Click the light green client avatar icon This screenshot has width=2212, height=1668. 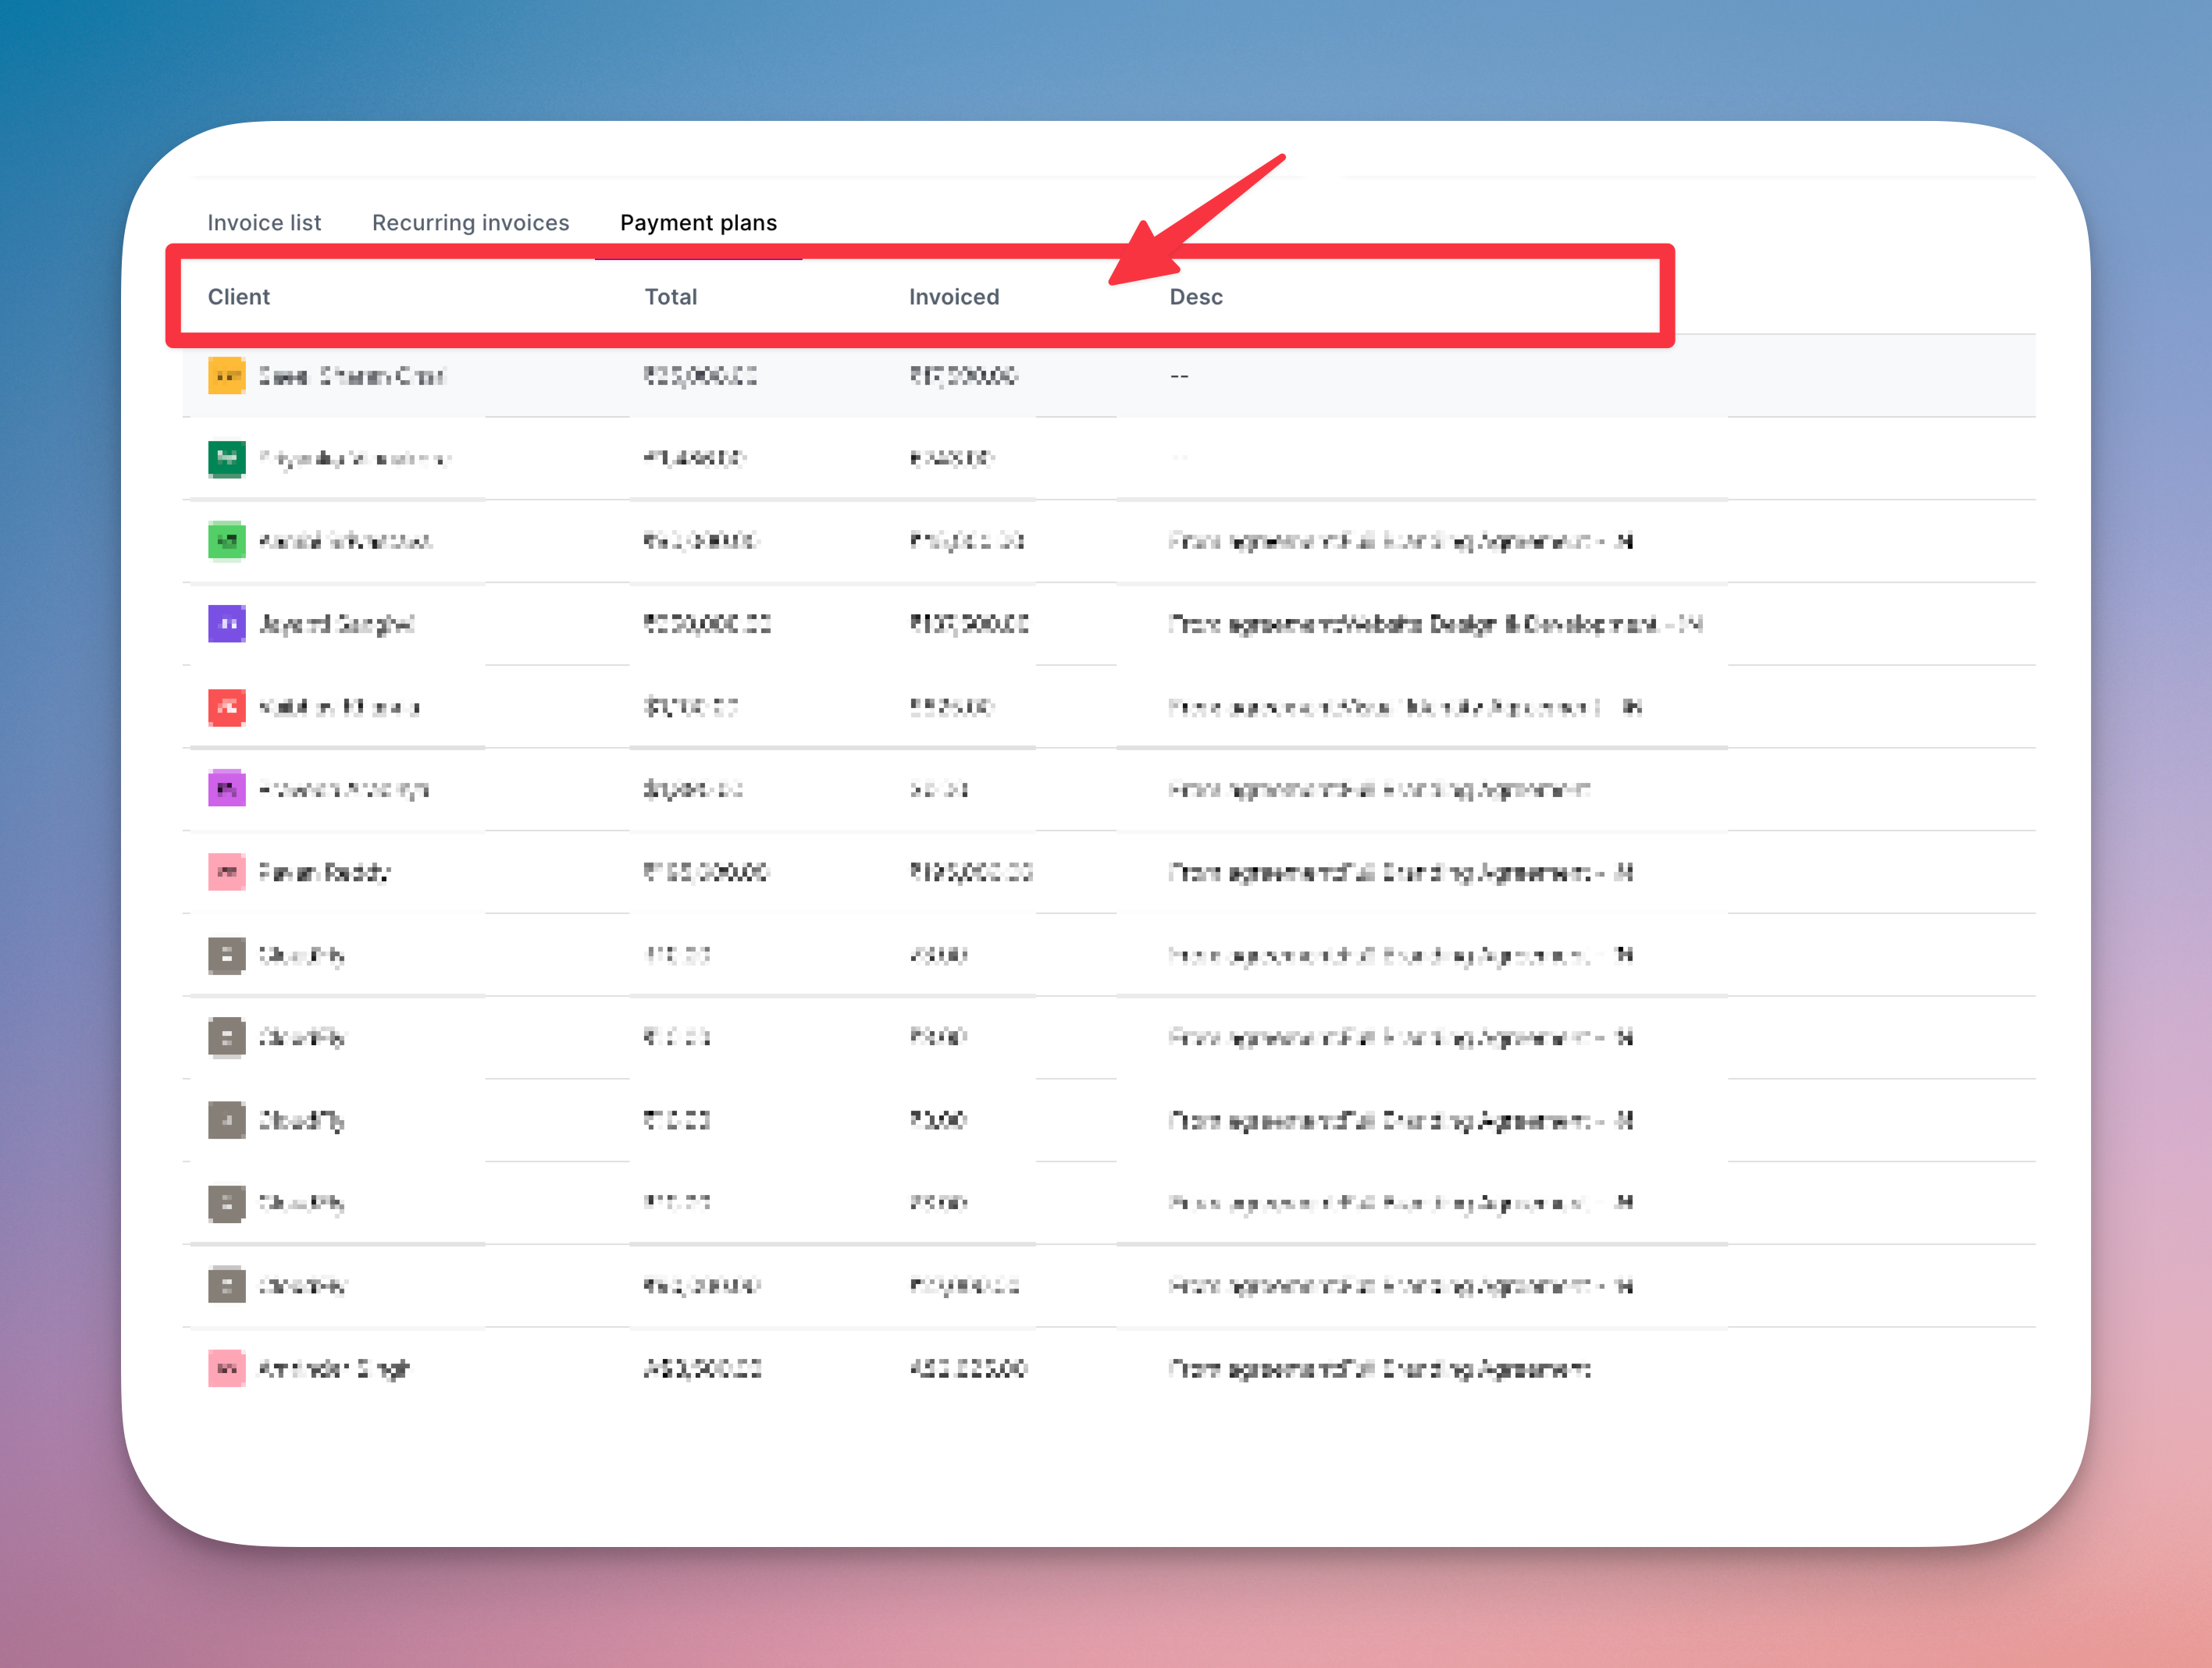click(x=227, y=541)
